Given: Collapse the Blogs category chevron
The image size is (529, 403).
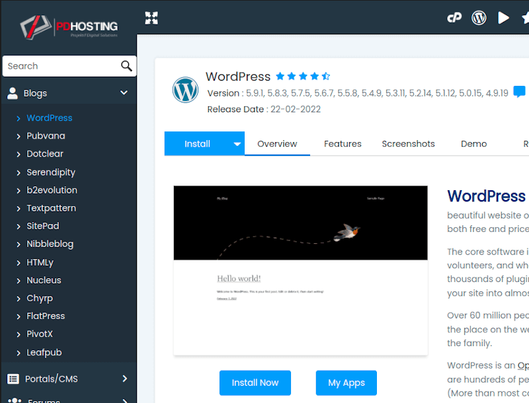Looking at the screenshot, I should 124,92.
